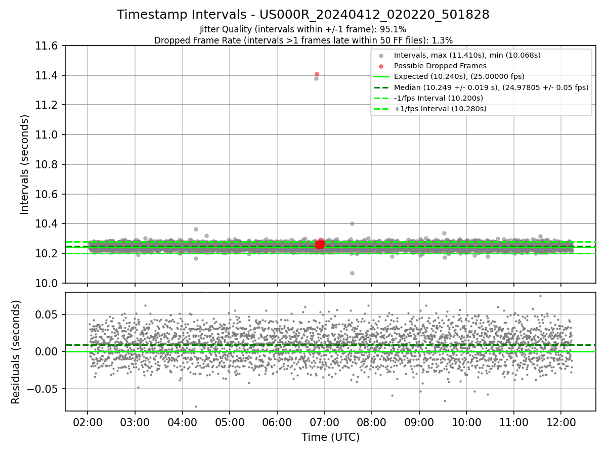The image size is (607, 455).
Task: Click the 'Jitter Quality' 95.1% subtitle
Action: click(x=303, y=29)
